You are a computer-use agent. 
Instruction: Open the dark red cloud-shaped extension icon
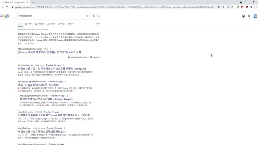[247, 7]
